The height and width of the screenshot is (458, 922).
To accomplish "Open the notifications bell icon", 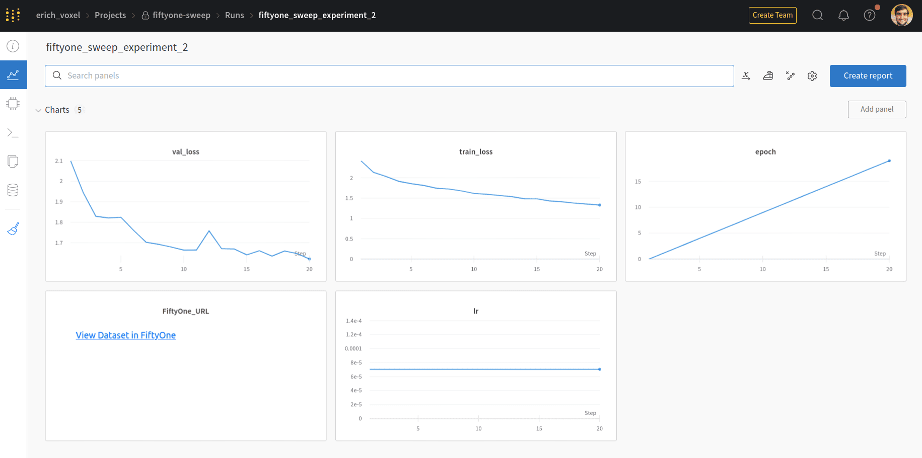I will pos(843,15).
